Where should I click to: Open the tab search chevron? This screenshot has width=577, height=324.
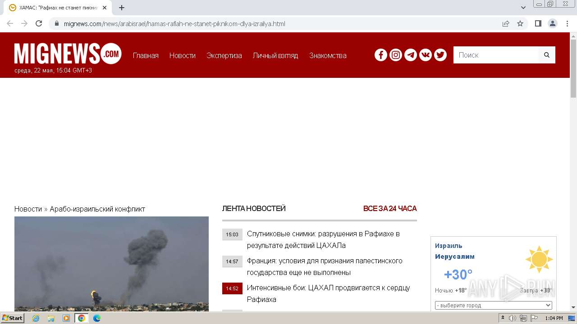tap(523, 8)
